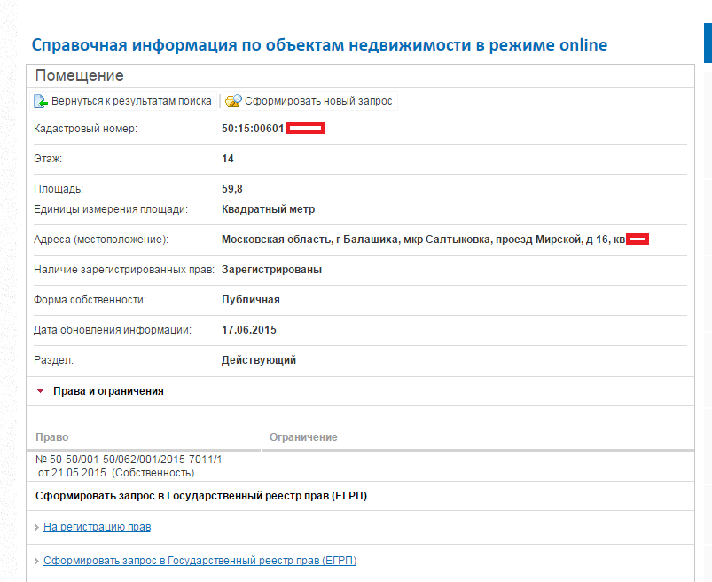
Task: Collapse 'Права и ограничения' using the red triangle
Action: click(x=40, y=391)
